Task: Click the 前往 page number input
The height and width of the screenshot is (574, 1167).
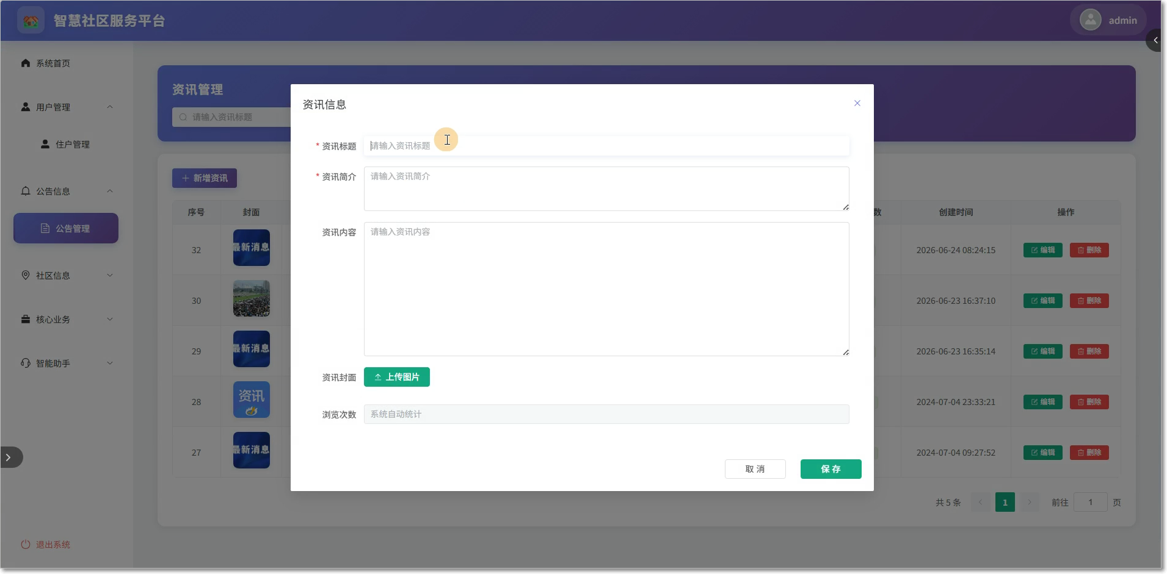Action: 1091,502
